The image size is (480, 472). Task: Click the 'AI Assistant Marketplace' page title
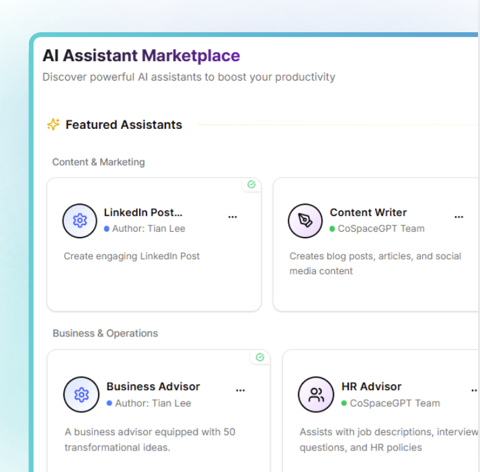pos(141,56)
